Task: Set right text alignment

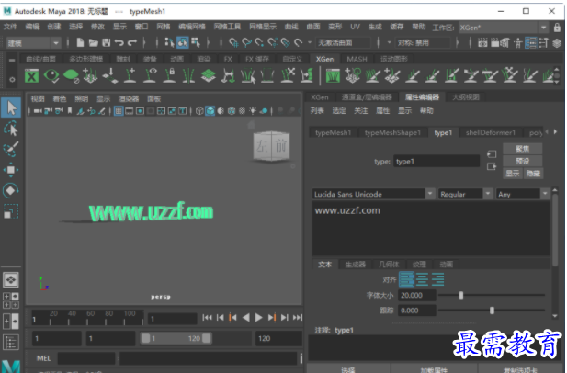Action: 437,279
